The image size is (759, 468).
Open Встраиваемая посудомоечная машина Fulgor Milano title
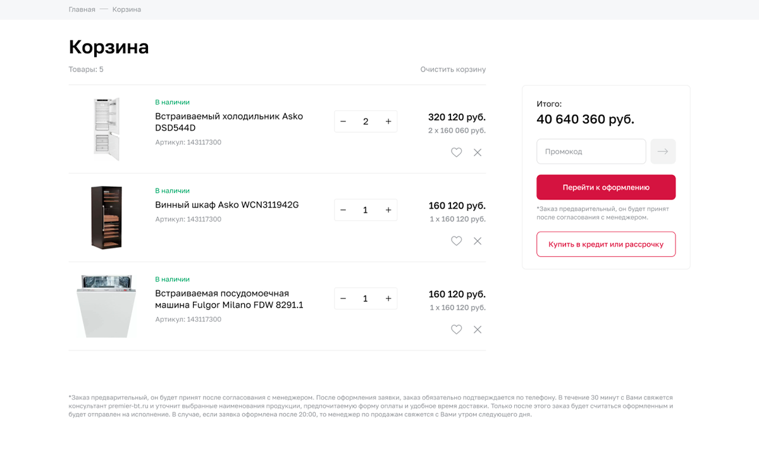point(229,299)
